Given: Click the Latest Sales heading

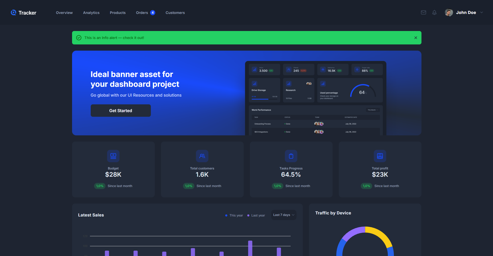Looking at the screenshot, I should [x=91, y=215].
